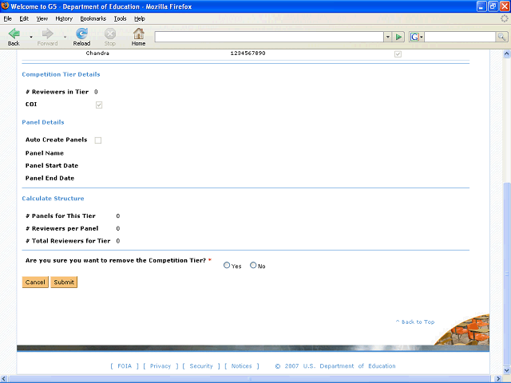The width and height of the screenshot is (511, 383).
Task: Click the search magnifier icon
Action: [x=501, y=37]
